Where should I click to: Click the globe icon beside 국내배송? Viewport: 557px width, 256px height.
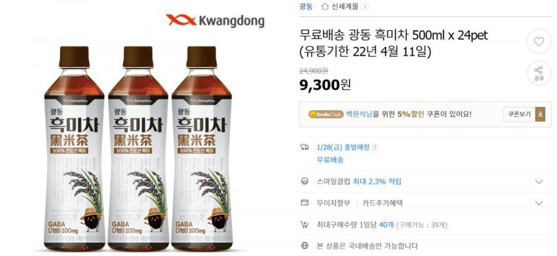point(304,245)
